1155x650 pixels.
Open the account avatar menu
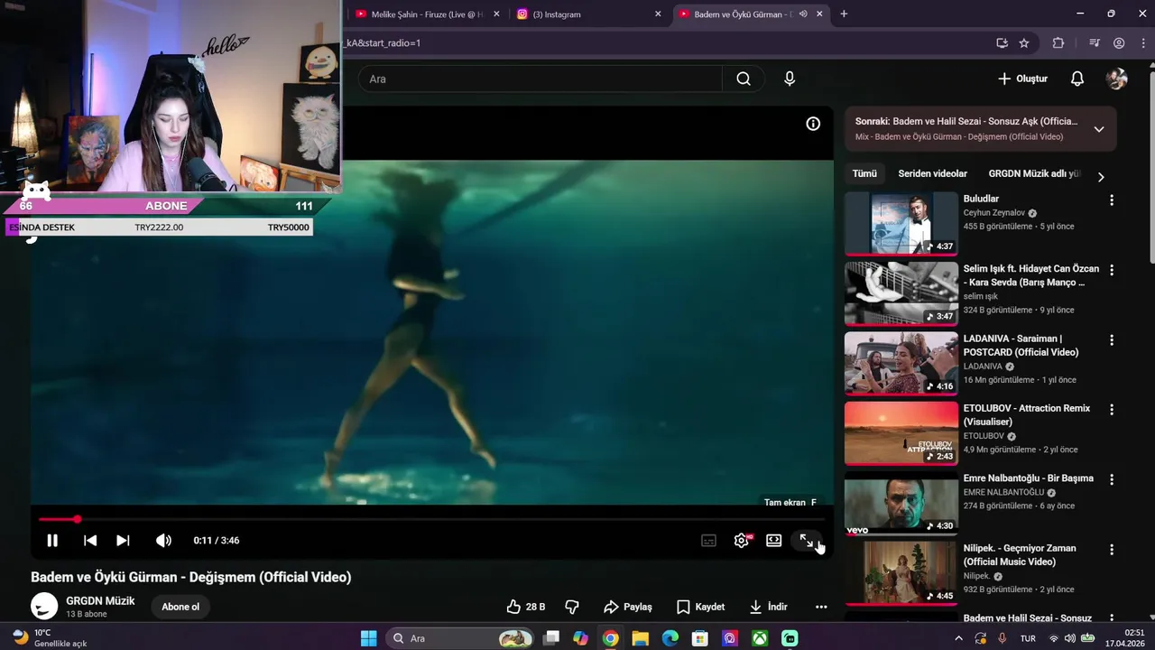tap(1117, 79)
